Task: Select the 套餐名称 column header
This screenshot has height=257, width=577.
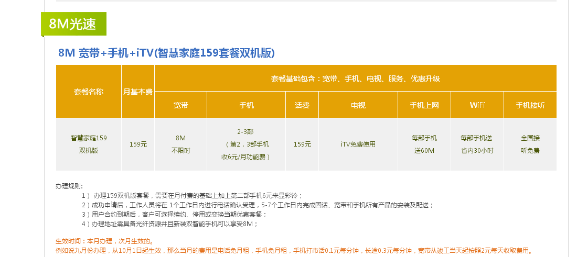Action: (89, 92)
